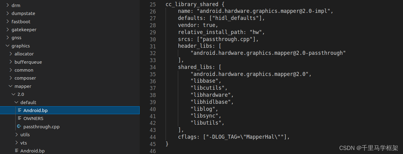
Task: Expand the vts folder chevron
Action: [17, 143]
